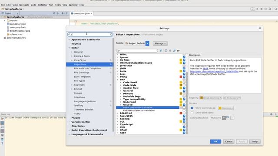Click Run icon in main toolbar

[257, 9]
